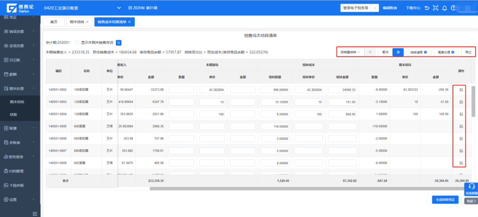Close the 销售成本结算清单 tab
This screenshot has height=217, width=478.
(129, 22)
